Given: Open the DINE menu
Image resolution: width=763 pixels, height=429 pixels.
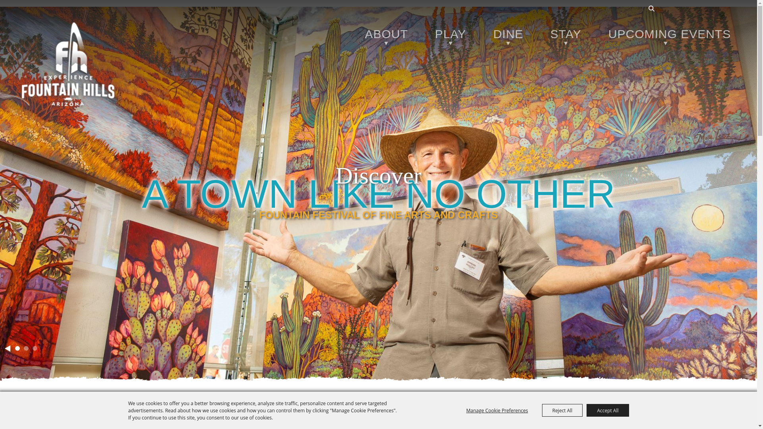Looking at the screenshot, I should tap(508, 34).
